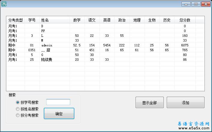The height and width of the screenshot is (132, 212).
Task: Click the 学号 column header
Action: tap(32, 20)
